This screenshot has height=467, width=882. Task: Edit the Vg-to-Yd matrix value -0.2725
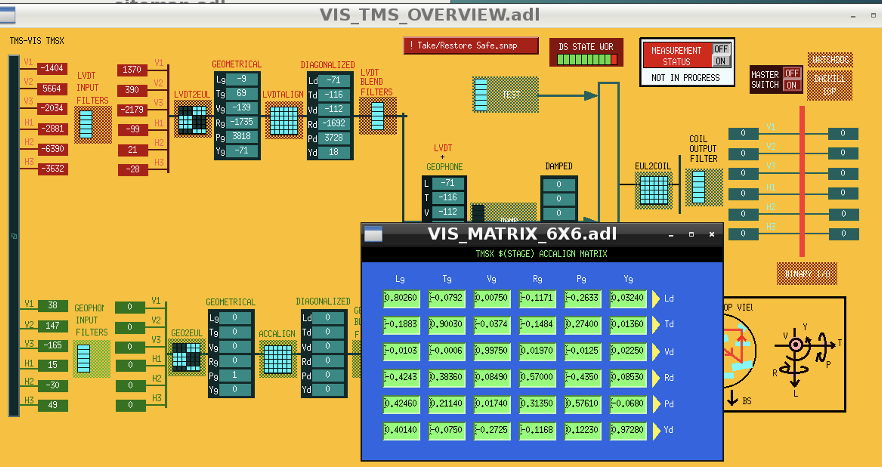492,430
